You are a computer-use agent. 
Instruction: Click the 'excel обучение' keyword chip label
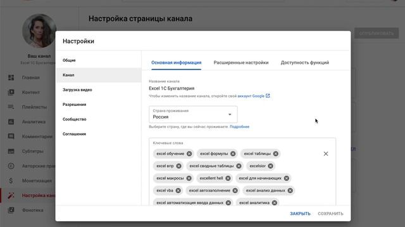click(170, 154)
